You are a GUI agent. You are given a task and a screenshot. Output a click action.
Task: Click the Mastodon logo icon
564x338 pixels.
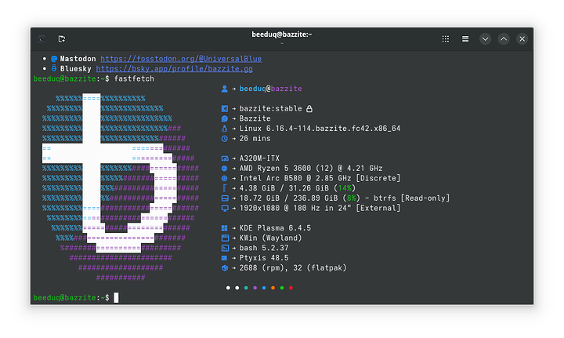[x=53, y=58]
